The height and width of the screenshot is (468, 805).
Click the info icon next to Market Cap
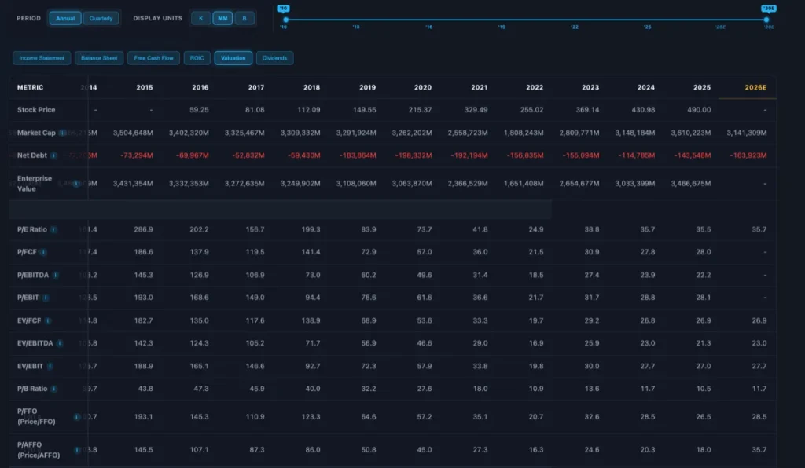click(62, 133)
